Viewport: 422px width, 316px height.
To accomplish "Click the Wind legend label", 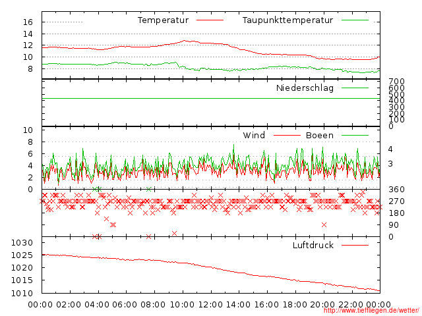I will coord(254,135).
